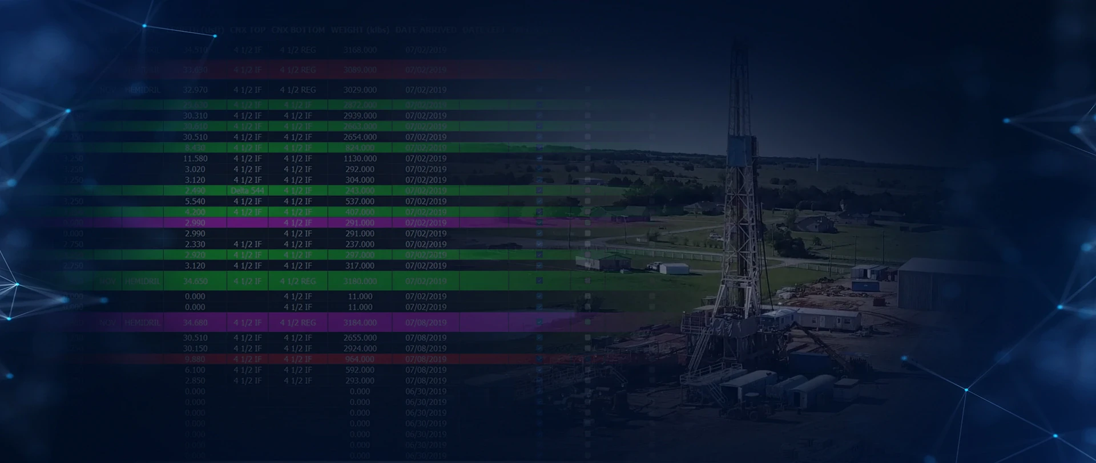
Task: Select length cell 3.020
Action: coord(195,169)
